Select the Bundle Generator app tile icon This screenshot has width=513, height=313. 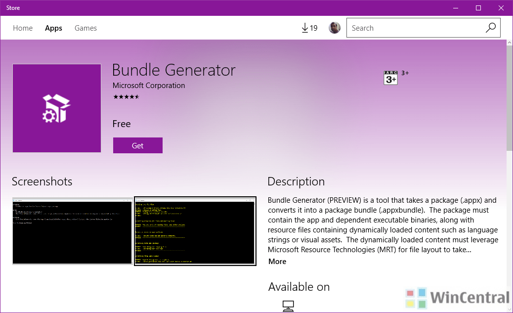(56, 108)
